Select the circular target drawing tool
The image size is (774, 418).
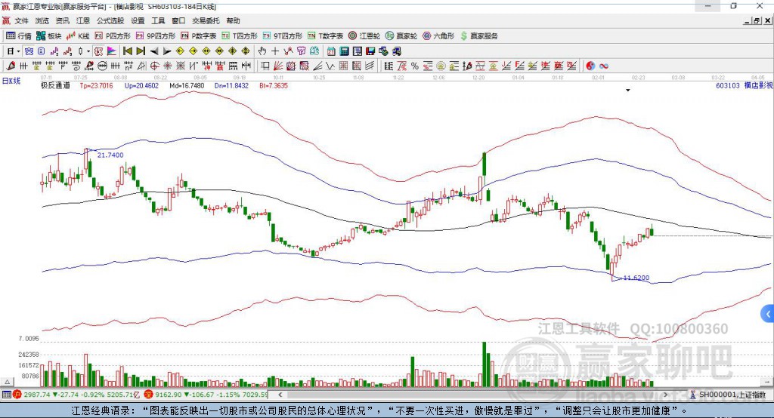click(x=154, y=66)
